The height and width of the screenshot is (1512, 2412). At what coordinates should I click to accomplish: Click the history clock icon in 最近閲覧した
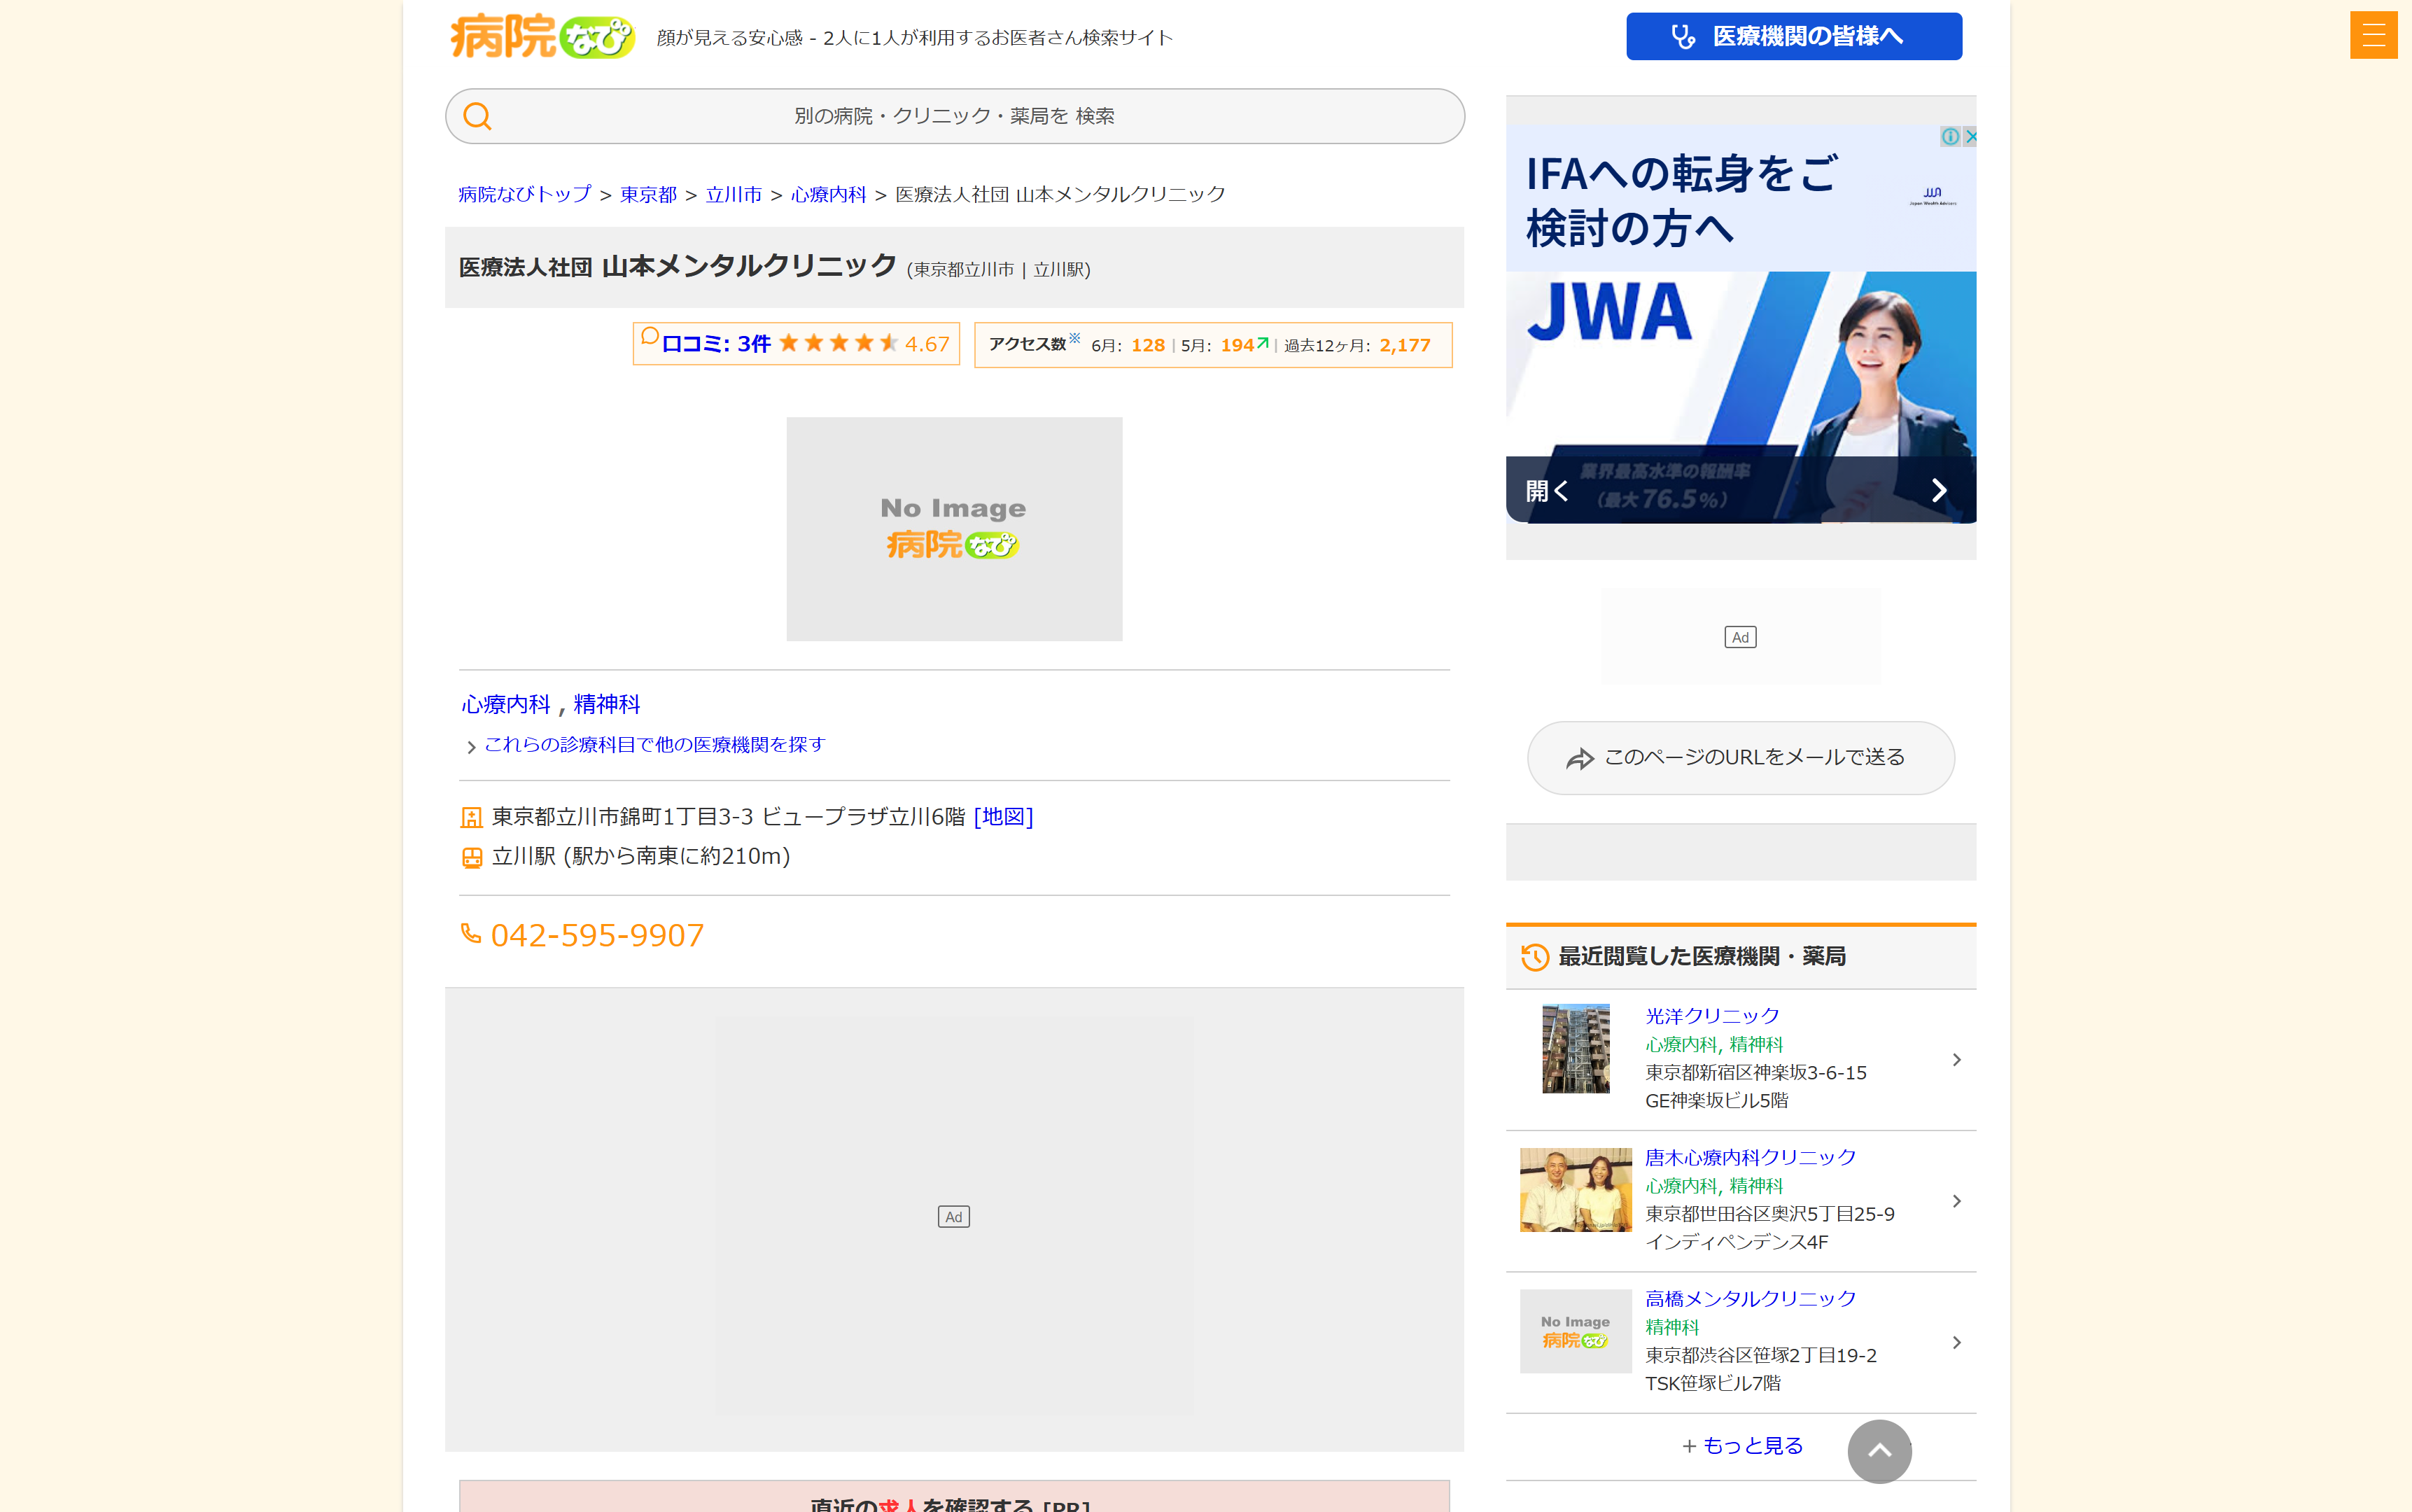(1535, 957)
